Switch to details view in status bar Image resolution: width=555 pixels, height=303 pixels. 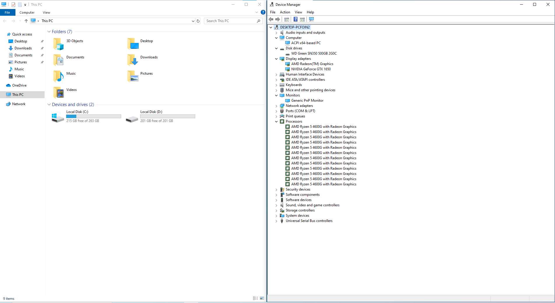[x=256, y=298]
